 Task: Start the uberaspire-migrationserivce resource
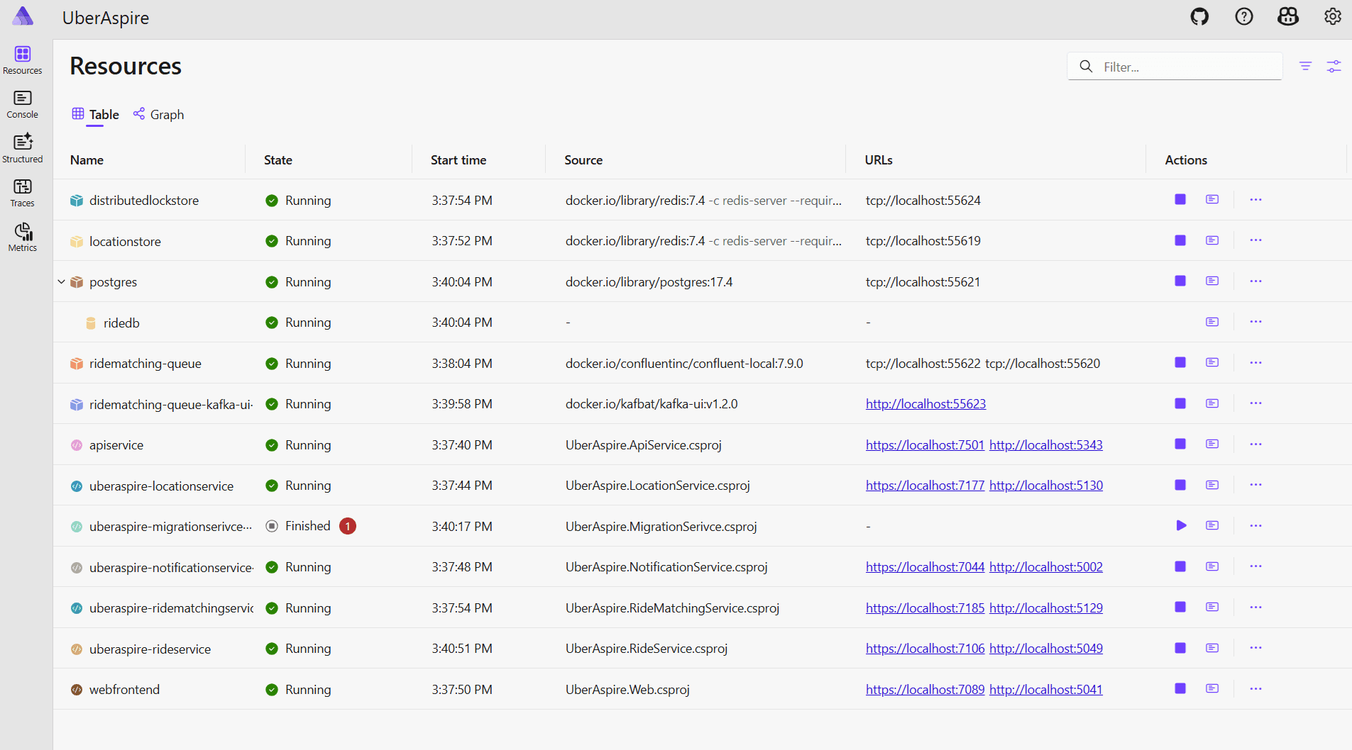[x=1181, y=526]
